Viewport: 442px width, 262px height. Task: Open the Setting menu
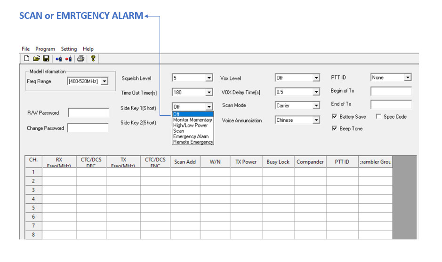point(69,49)
